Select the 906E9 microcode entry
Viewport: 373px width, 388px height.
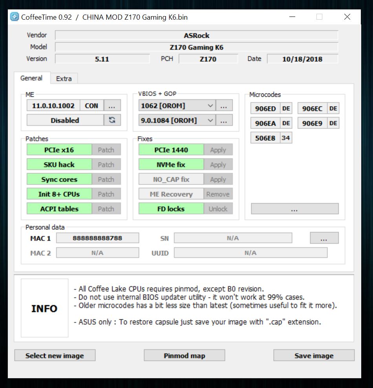coord(312,123)
